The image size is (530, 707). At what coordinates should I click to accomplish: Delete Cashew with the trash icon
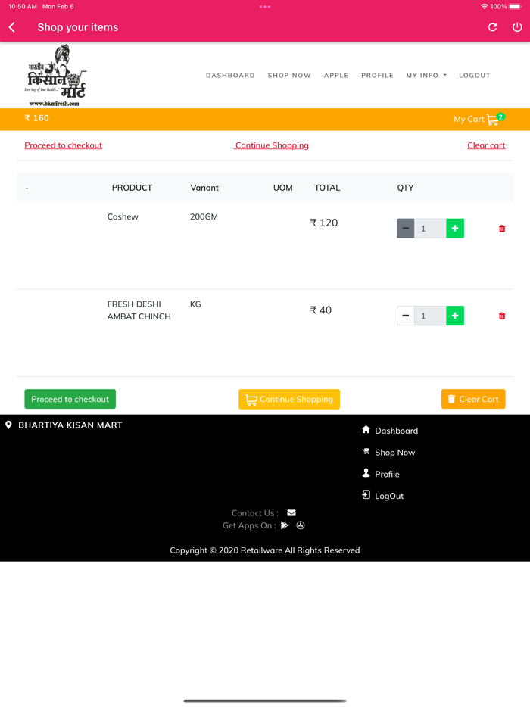click(x=502, y=229)
